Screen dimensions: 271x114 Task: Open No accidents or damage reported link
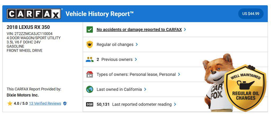139,30
